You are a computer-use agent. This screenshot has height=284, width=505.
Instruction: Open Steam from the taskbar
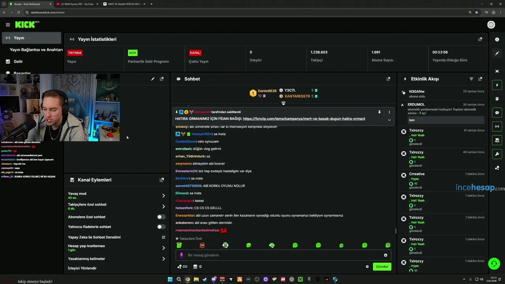point(205,279)
